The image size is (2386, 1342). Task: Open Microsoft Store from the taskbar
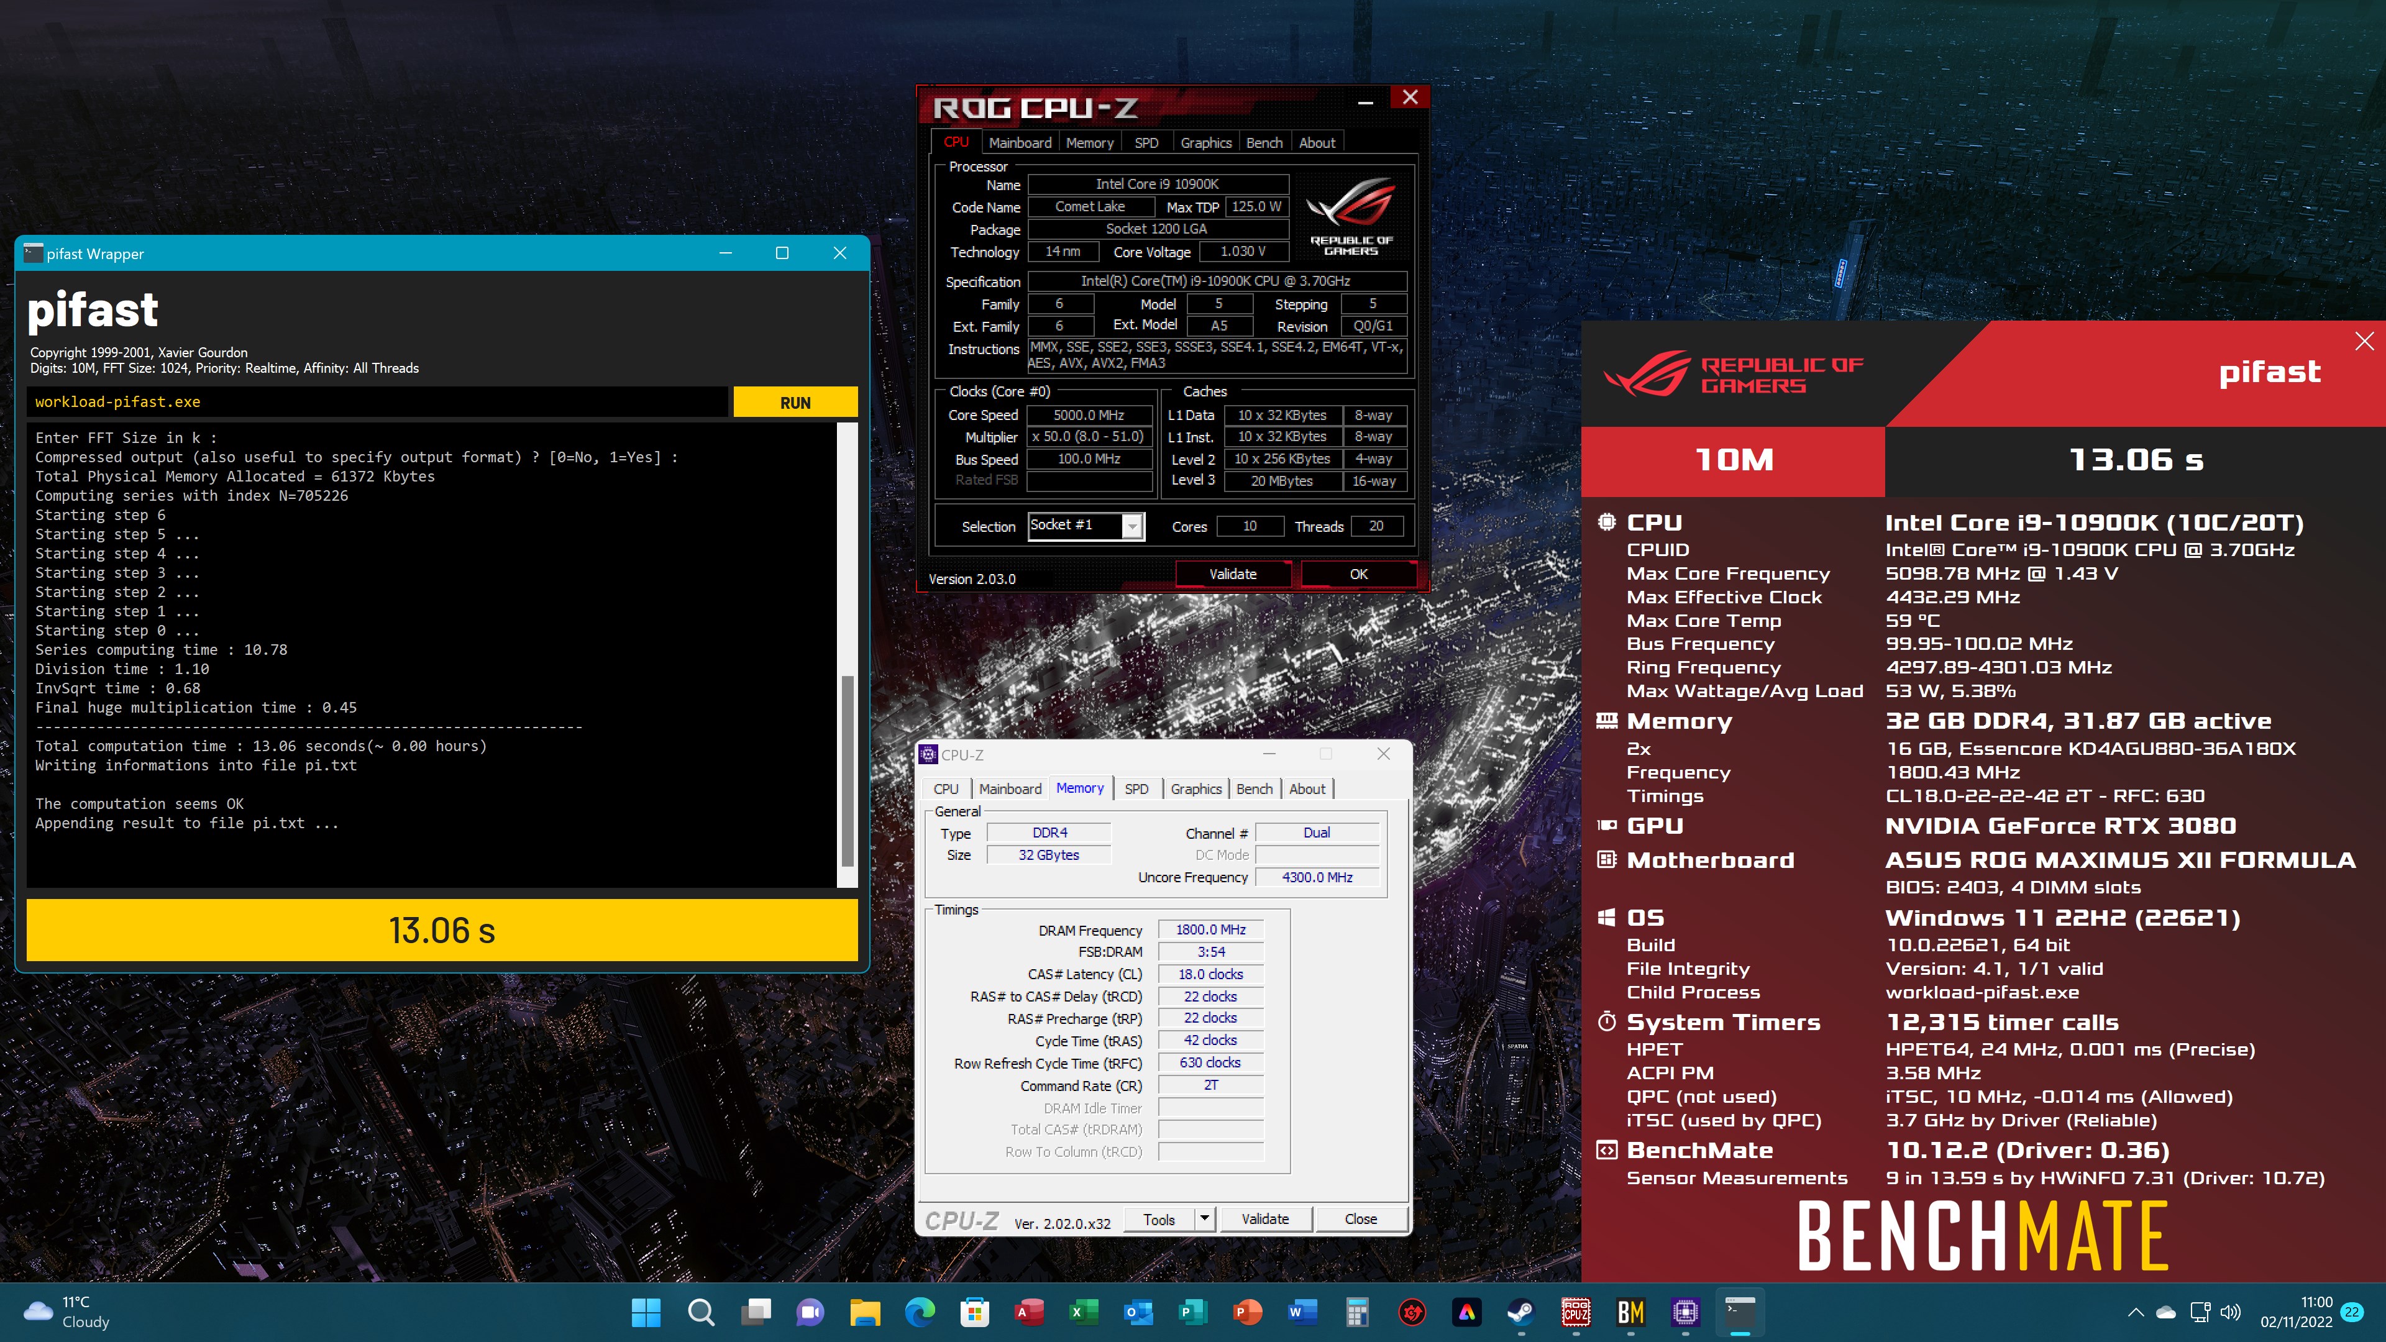974,1312
